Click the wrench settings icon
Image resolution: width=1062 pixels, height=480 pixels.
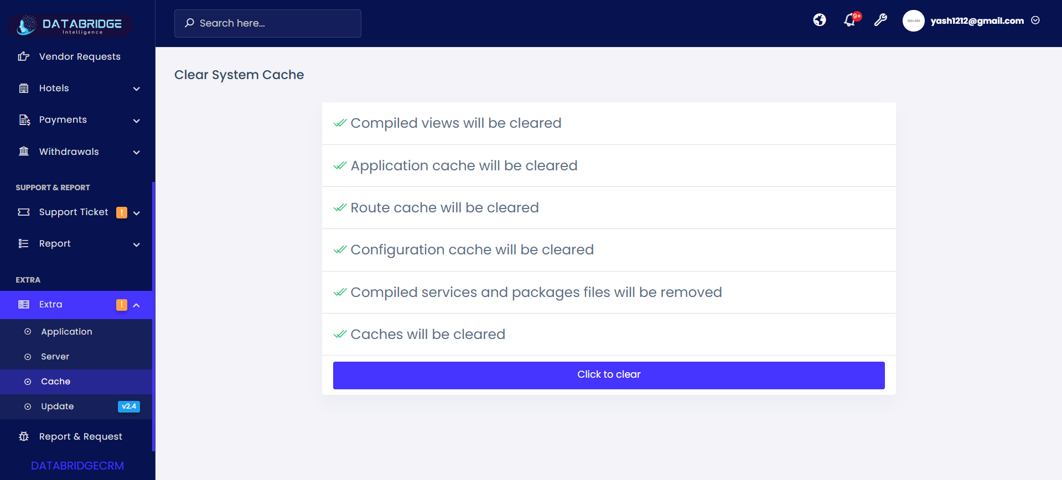[880, 20]
